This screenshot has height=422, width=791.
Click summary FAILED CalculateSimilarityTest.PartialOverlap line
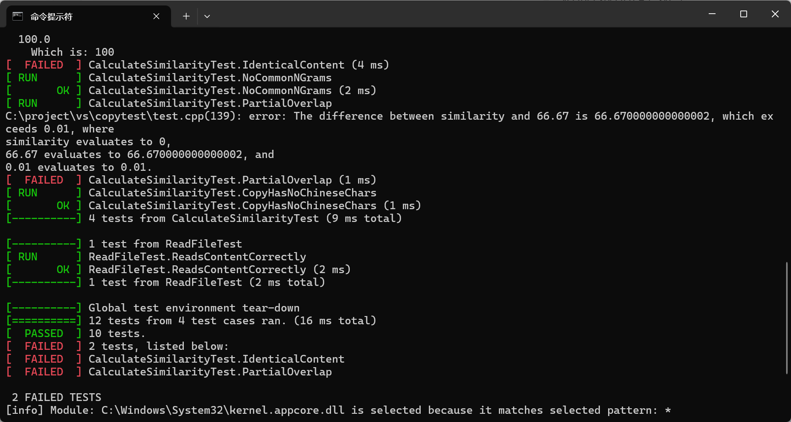(x=169, y=372)
